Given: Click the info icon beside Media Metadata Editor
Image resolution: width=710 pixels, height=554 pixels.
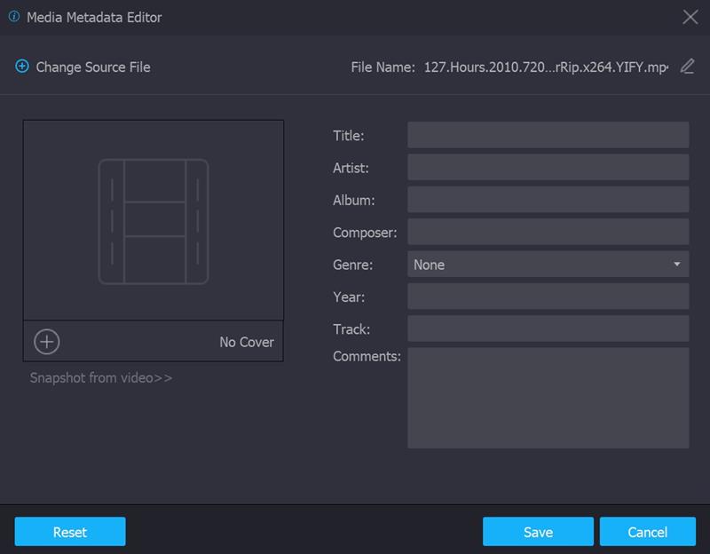Looking at the screenshot, I should [14, 17].
